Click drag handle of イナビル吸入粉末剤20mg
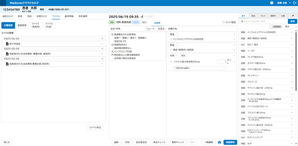Image resolution: width=298 pixels, height=146 pixels. (171, 62)
